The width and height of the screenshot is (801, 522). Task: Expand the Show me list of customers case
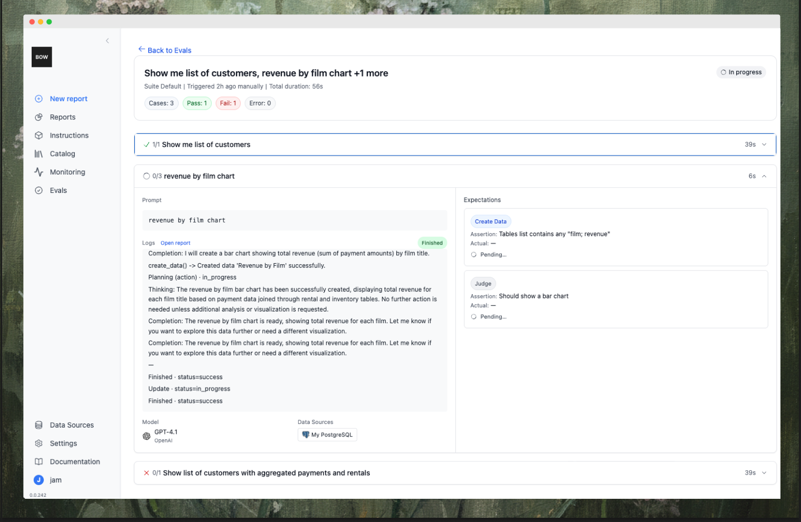click(x=764, y=144)
